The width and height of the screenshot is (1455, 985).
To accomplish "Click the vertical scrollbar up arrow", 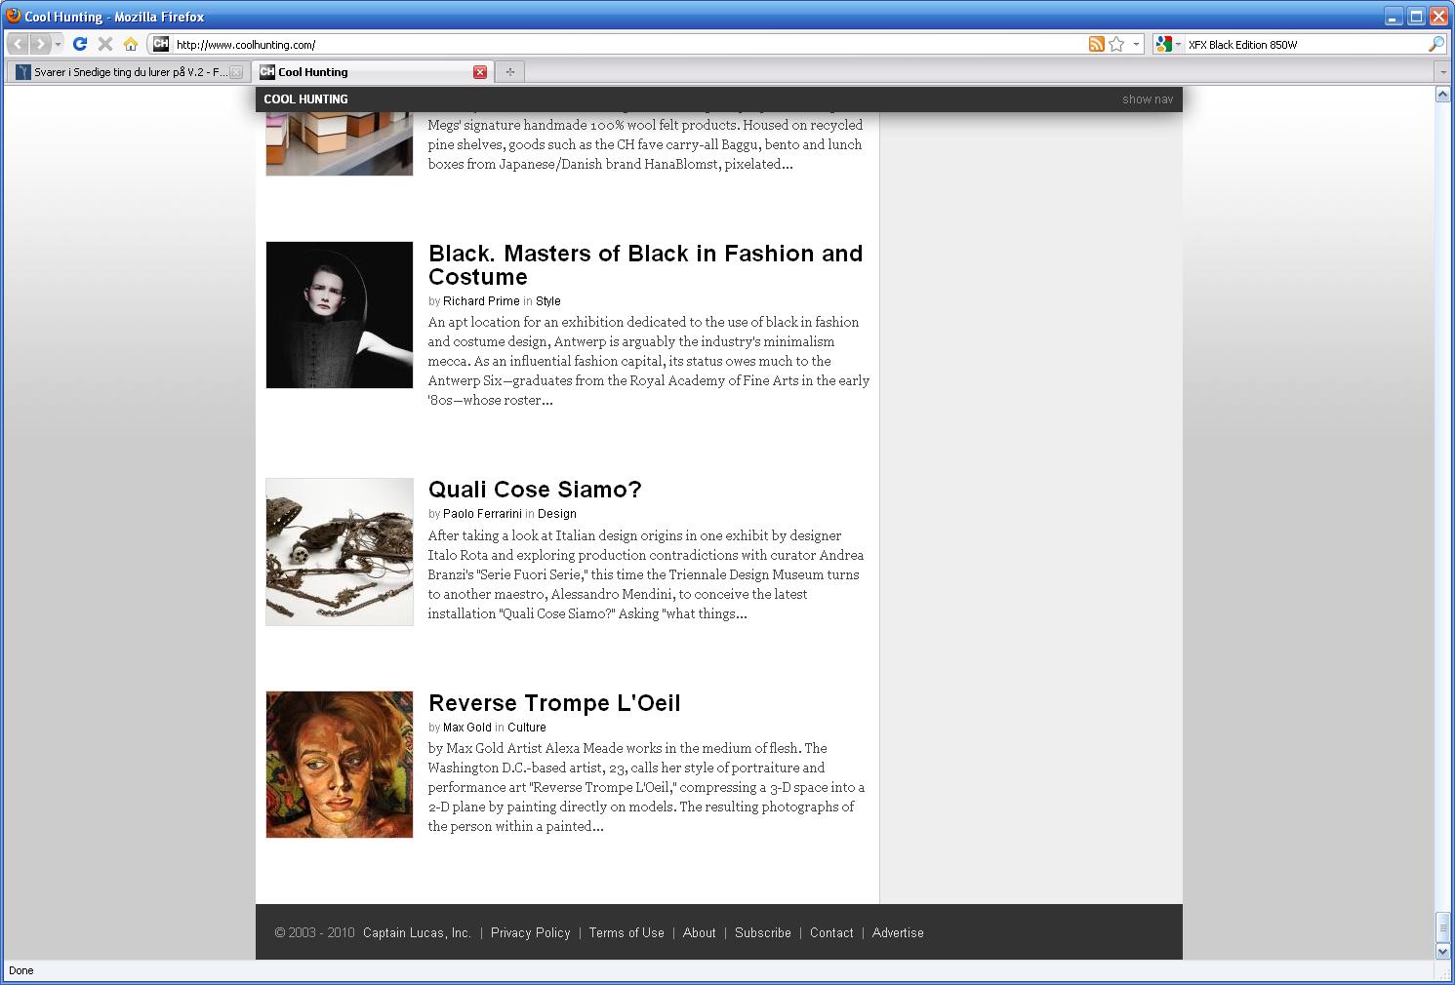I will [x=1442, y=95].
